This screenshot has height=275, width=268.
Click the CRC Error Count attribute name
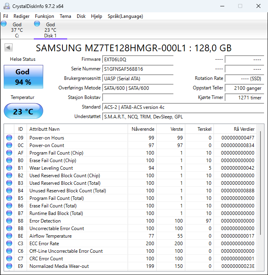(x=46, y=259)
